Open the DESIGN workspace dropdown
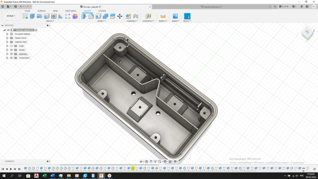The height and width of the screenshot is (179, 318). tap(11, 16)
